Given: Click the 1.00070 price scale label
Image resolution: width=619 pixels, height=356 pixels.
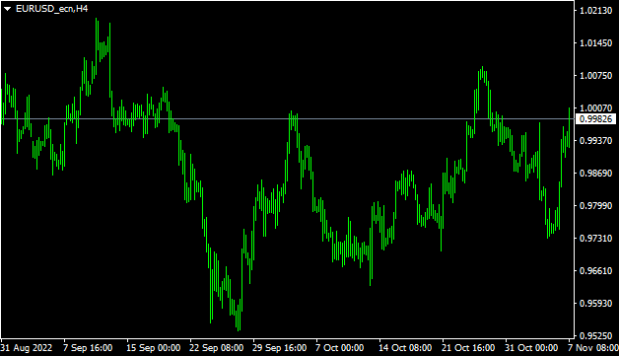Looking at the screenshot, I should point(595,107).
